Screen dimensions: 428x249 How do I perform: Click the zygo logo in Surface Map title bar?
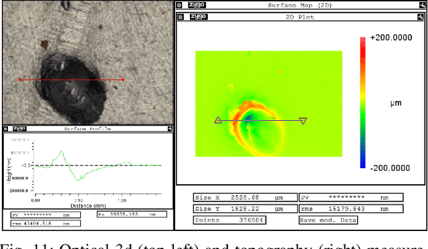tap(197, 5)
